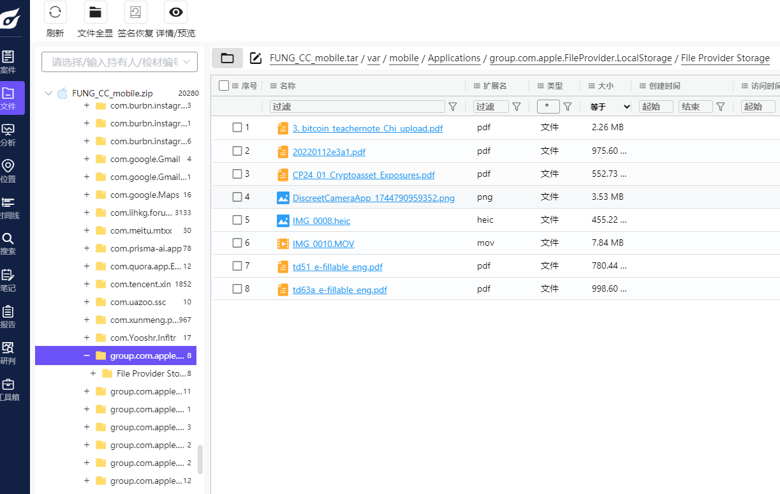Select the com.lihkg.foru... tree folder
Viewport: 780px width, 494px height.
pyautogui.click(x=141, y=213)
